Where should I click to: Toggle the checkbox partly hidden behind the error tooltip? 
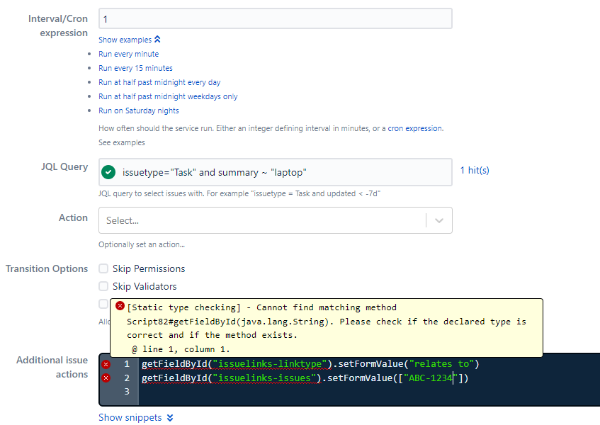[103, 304]
